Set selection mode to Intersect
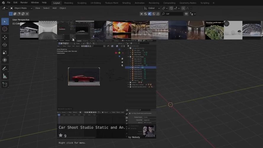 click(27, 14)
